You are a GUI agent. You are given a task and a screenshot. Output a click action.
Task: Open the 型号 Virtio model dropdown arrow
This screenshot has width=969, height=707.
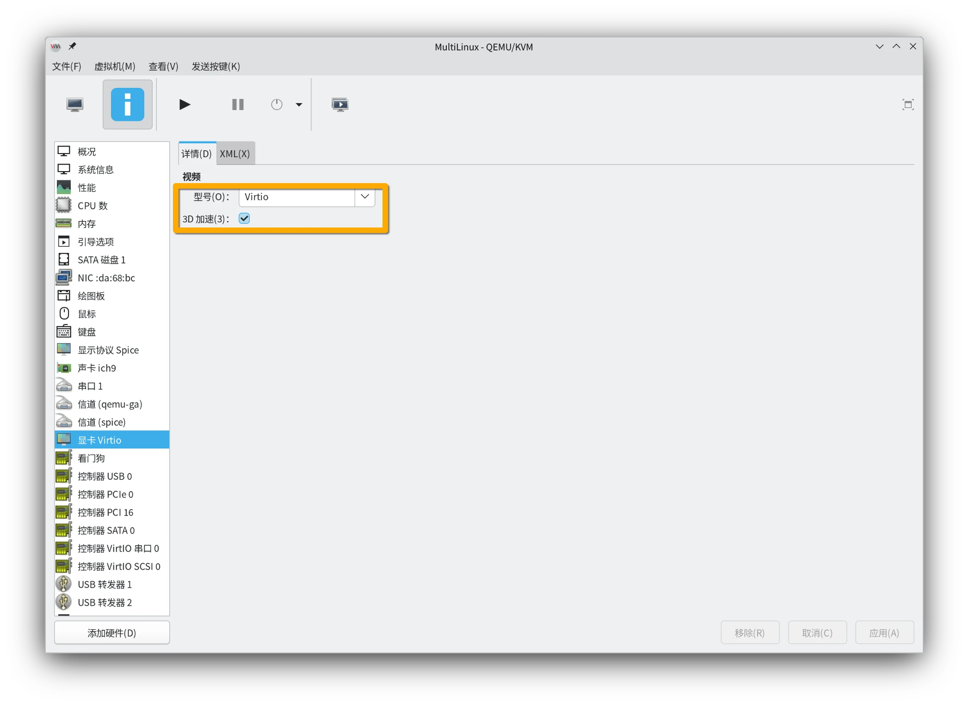(365, 197)
